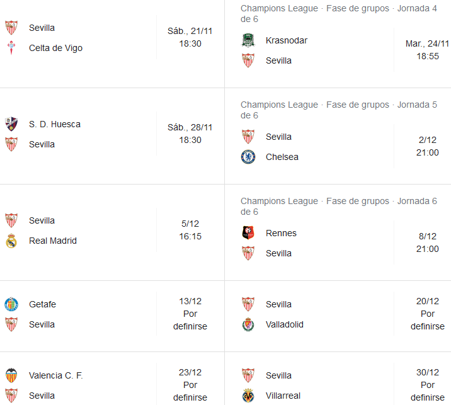
Task: Open the Champions League Jornada 6 header
Action: 339,206
